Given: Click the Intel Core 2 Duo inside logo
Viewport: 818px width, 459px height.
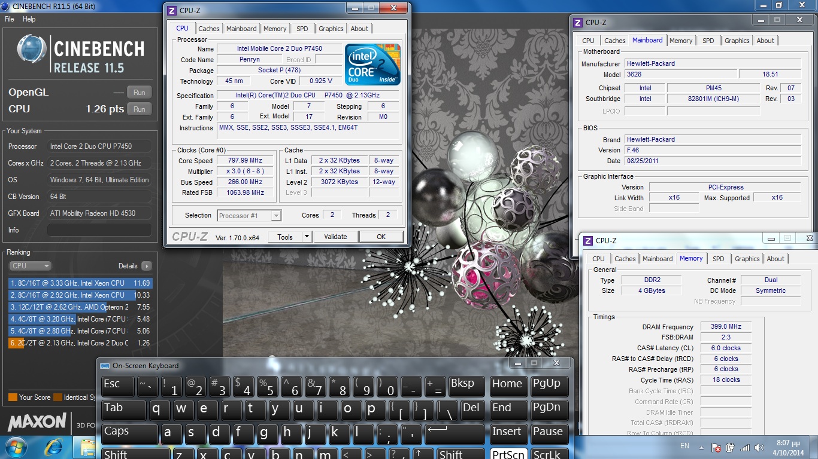Looking at the screenshot, I should (x=372, y=64).
